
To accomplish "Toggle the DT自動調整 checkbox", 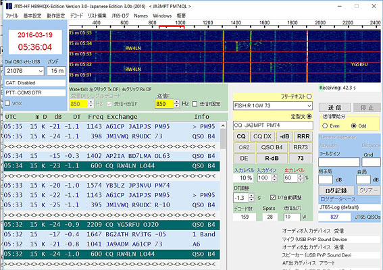I will [273, 197].
